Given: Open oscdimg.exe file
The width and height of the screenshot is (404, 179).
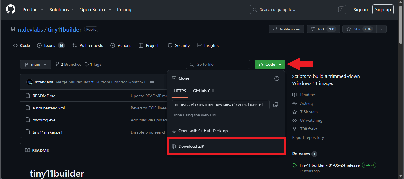Looking at the screenshot, I should [x=44, y=120].
